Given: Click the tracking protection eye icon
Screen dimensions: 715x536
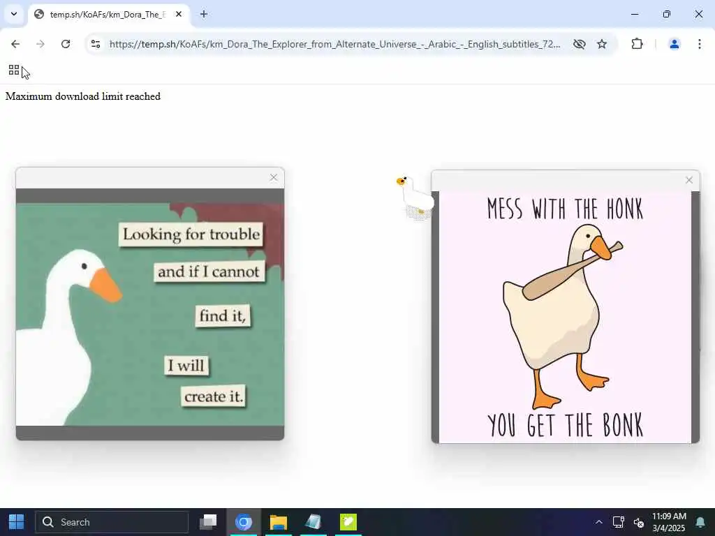Looking at the screenshot, I should click(x=579, y=44).
